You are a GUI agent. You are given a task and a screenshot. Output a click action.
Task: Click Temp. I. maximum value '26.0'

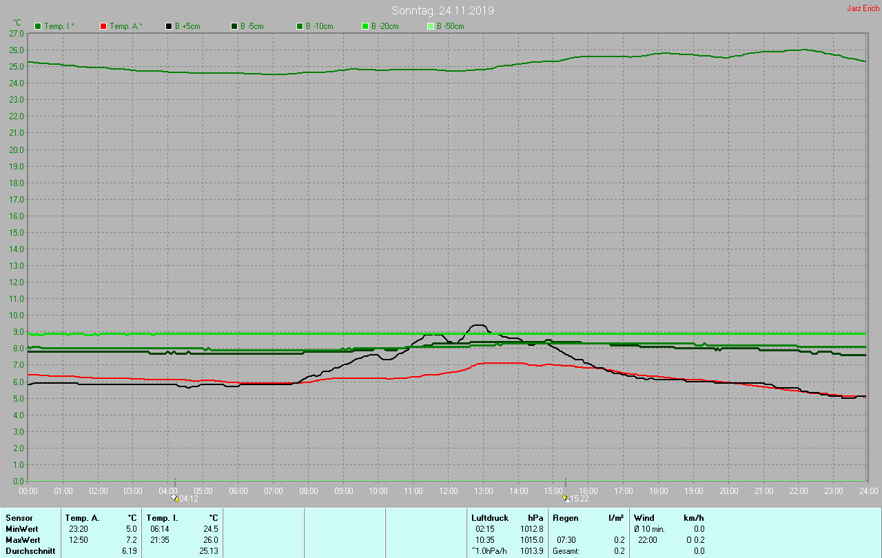coord(211,539)
